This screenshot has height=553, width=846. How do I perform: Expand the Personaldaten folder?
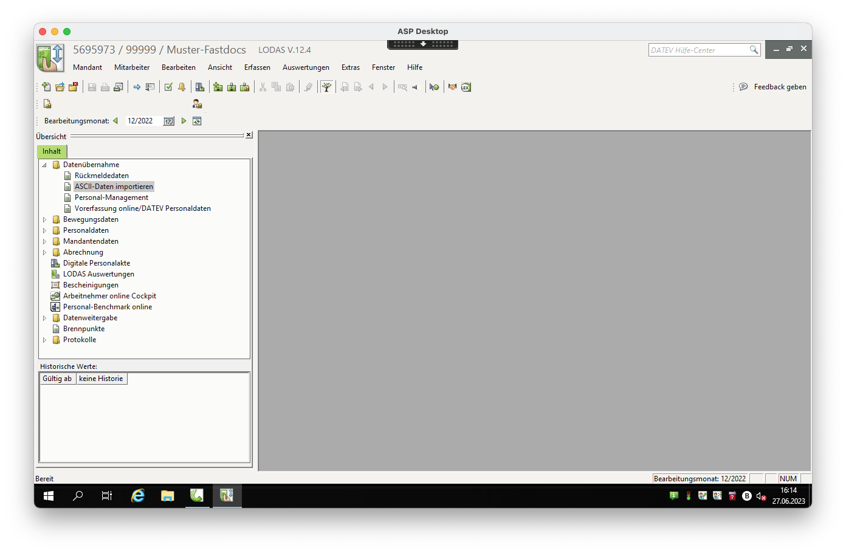coord(44,230)
